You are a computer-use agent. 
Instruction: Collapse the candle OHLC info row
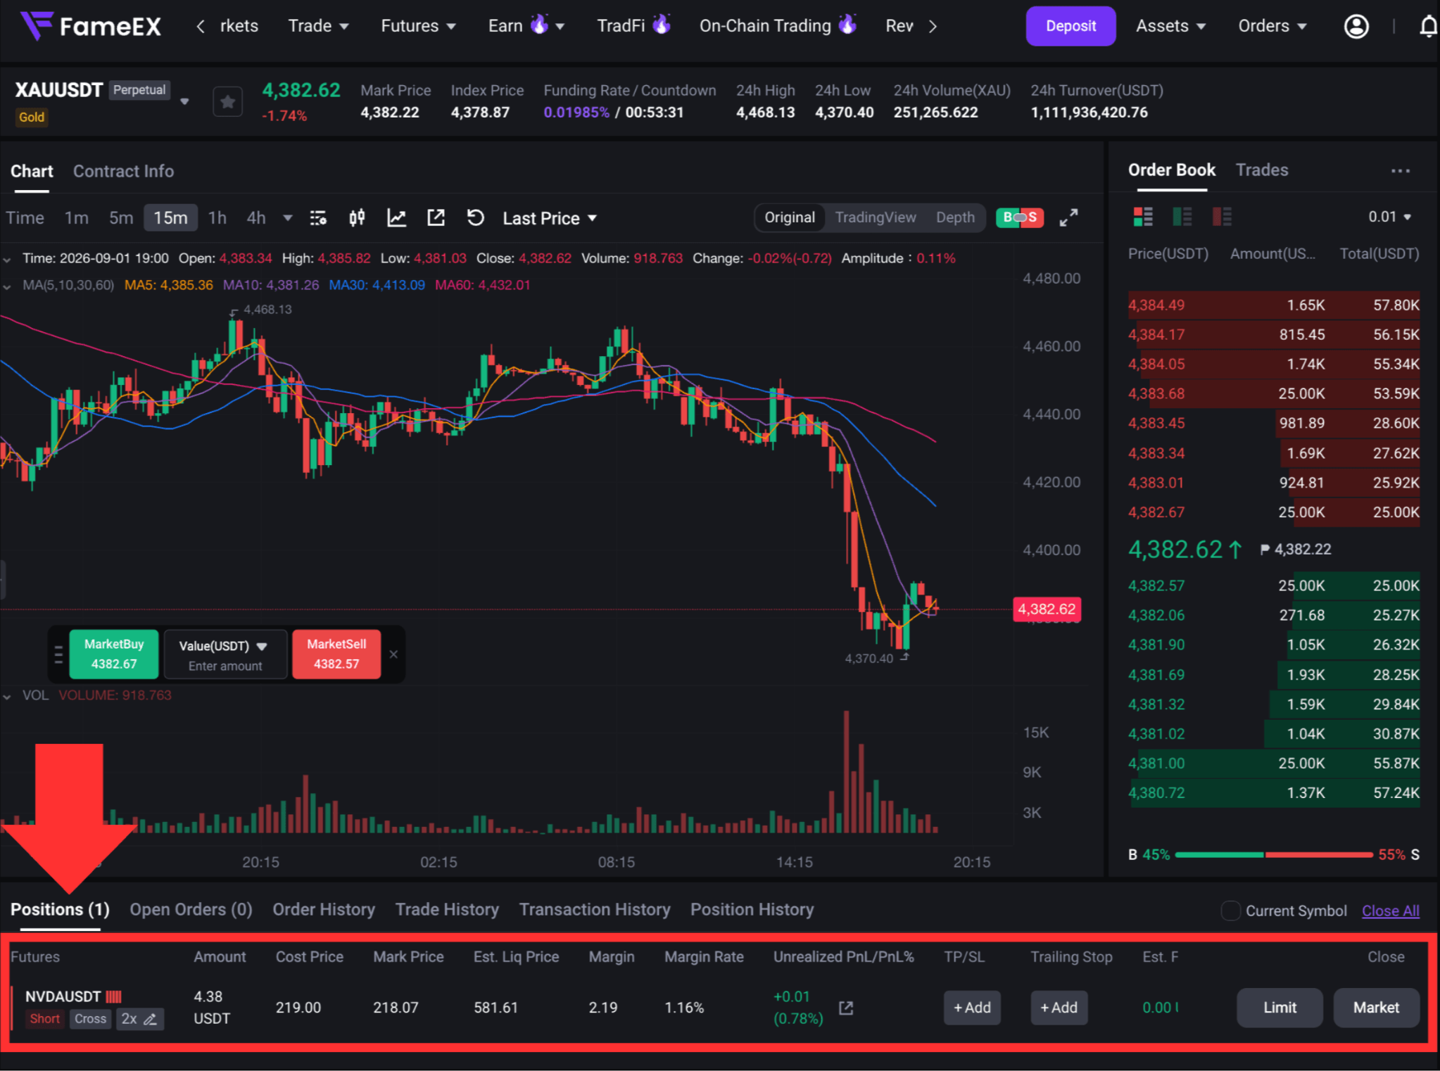pyautogui.click(x=7, y=260)
